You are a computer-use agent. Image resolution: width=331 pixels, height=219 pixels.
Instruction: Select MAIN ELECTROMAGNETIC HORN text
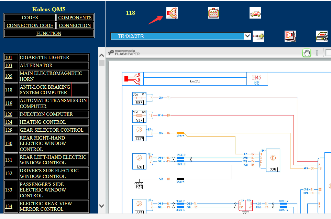coord(51,76)
